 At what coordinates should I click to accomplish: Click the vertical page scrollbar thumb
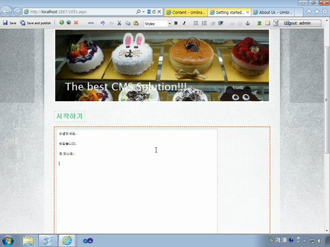(x=326, y=100)
